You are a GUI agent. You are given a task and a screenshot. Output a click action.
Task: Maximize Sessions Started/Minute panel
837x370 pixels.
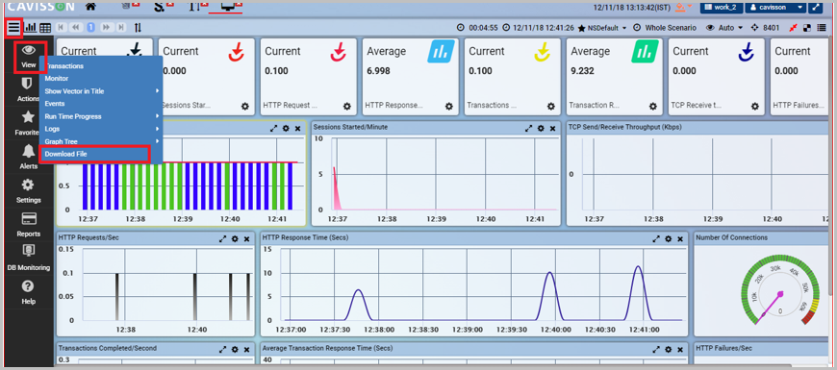coord(528,128)
